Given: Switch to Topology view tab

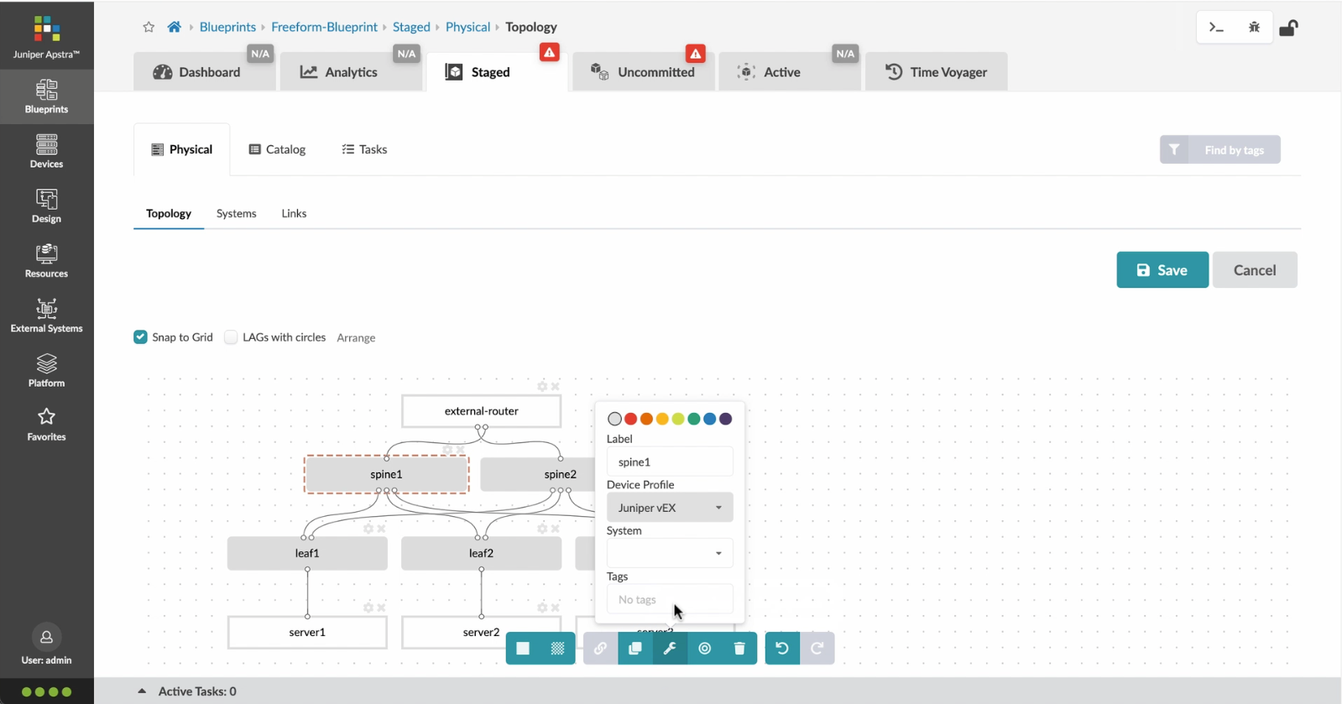Looking at the screenshot, I should (169, 213).
